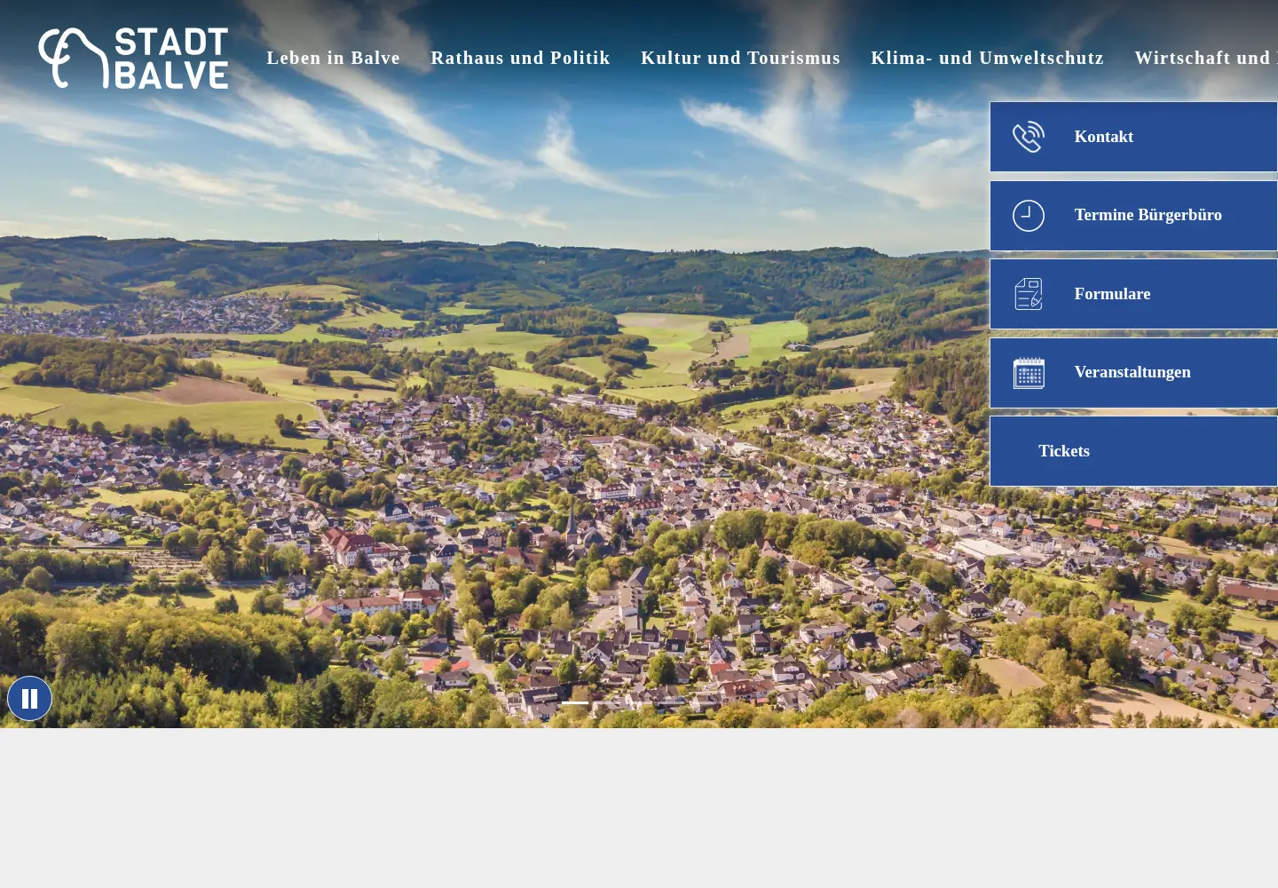Click the document icon for Formulare
The image size is (1278, 888).
pos(1029,294)
